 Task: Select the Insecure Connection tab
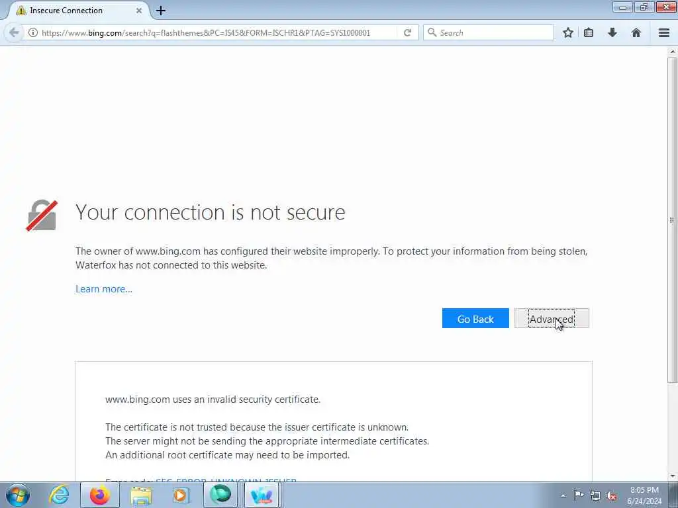point(78,11)
